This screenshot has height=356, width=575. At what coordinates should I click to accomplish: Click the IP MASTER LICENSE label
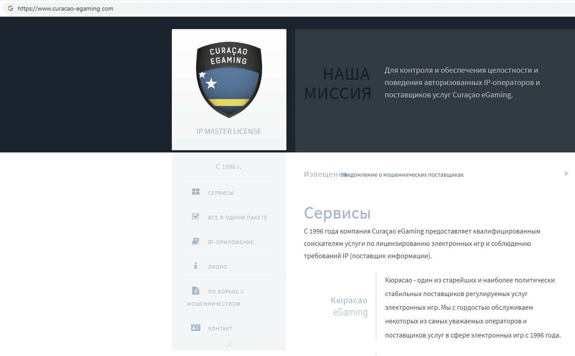coord(229,131)
